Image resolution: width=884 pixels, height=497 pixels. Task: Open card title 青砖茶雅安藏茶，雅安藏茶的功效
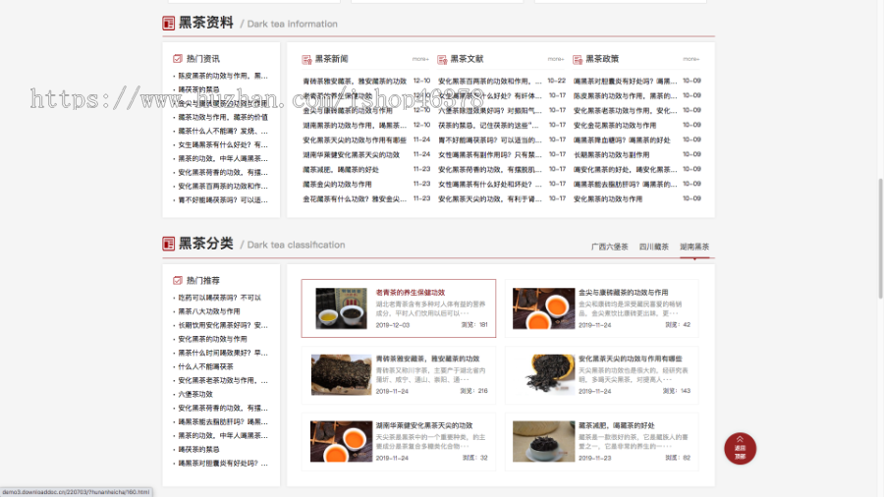pyautogui.click(x=427, y=359)
